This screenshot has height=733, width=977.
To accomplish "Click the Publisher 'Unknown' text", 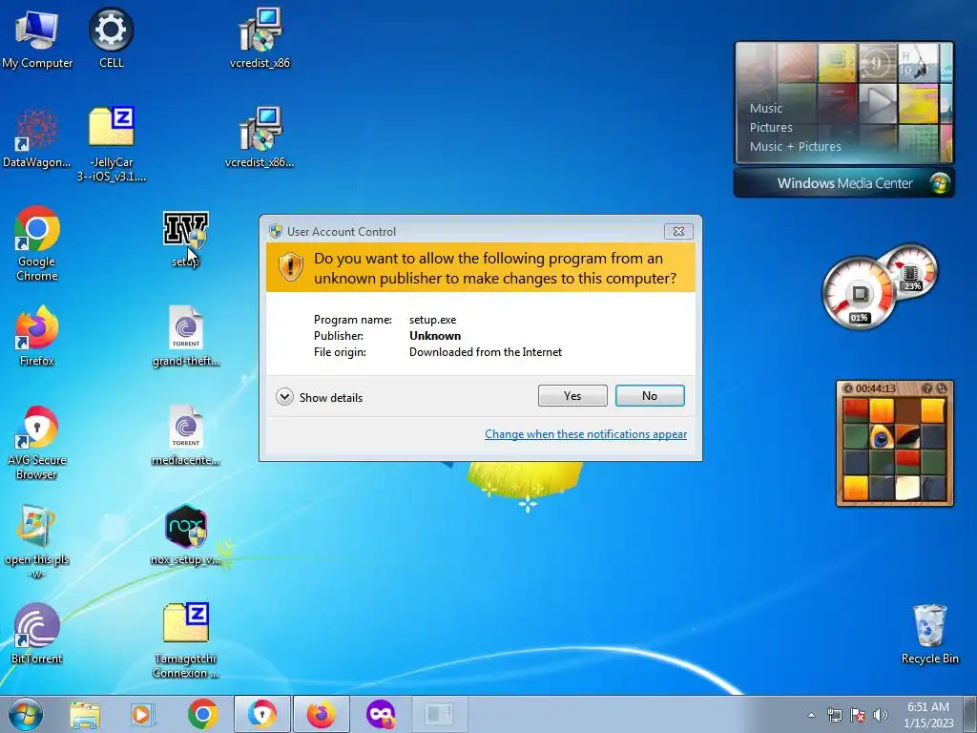I will pos(435,335).
